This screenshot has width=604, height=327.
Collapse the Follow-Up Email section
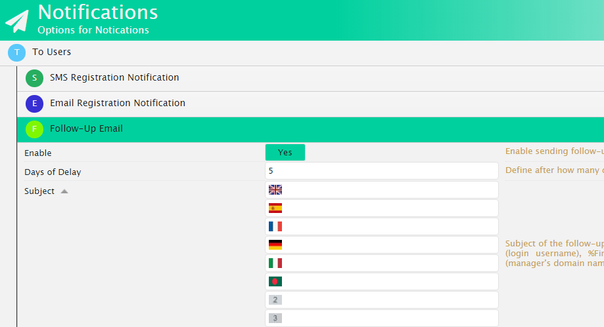pyautogui.click(x=86, y=129)
